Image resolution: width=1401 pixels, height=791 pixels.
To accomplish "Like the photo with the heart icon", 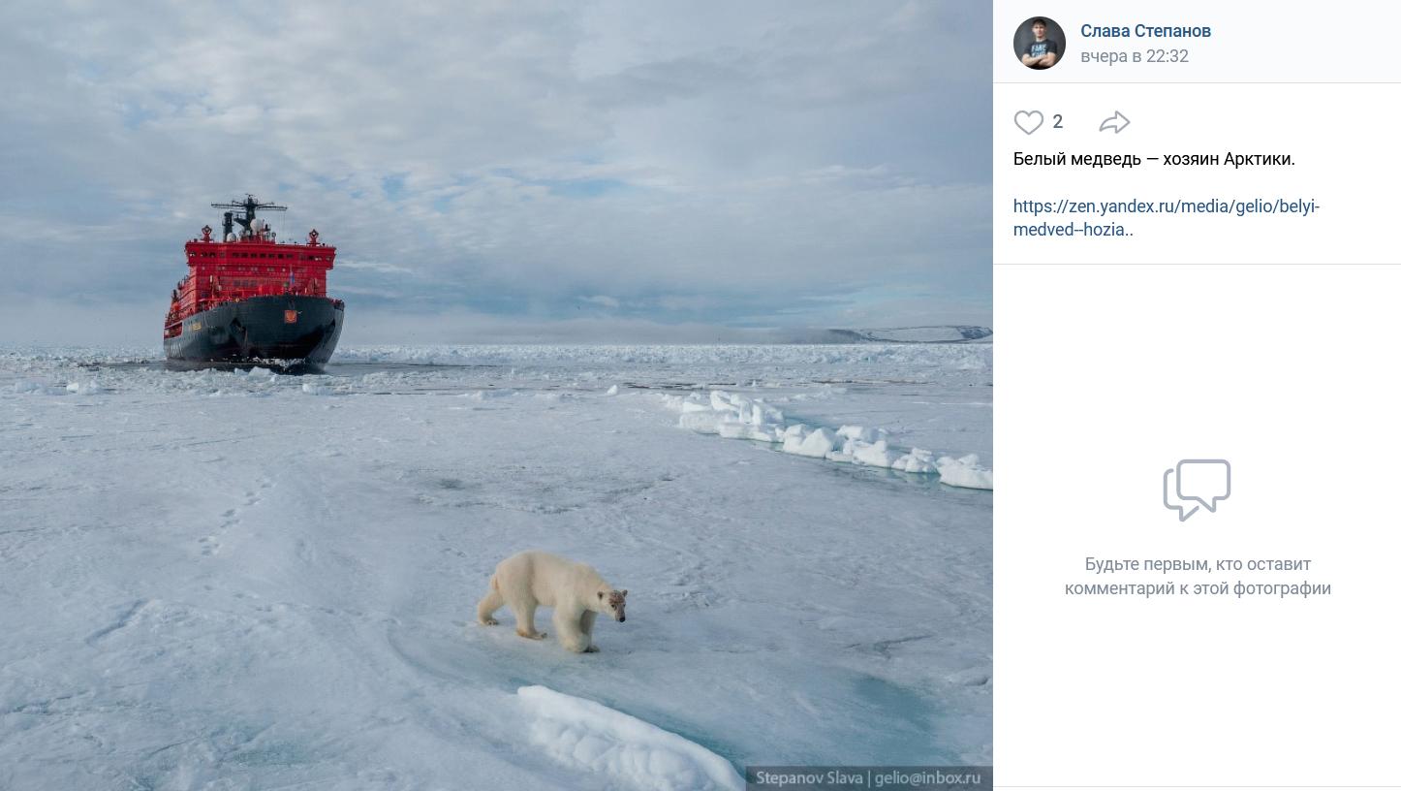I will (1028, 122).
